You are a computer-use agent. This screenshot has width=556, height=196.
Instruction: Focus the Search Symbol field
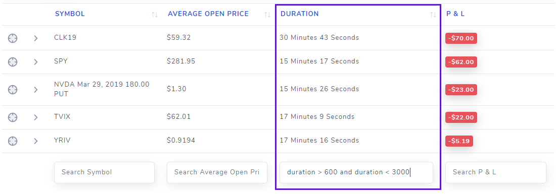coord(104,172)
